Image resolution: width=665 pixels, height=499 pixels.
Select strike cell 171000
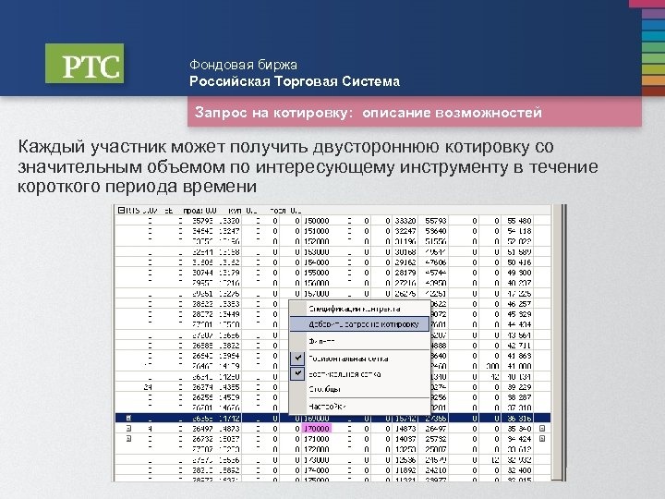tap(317, 439)
